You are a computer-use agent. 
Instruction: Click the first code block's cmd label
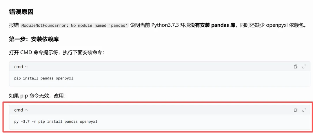tap(19, 67)
